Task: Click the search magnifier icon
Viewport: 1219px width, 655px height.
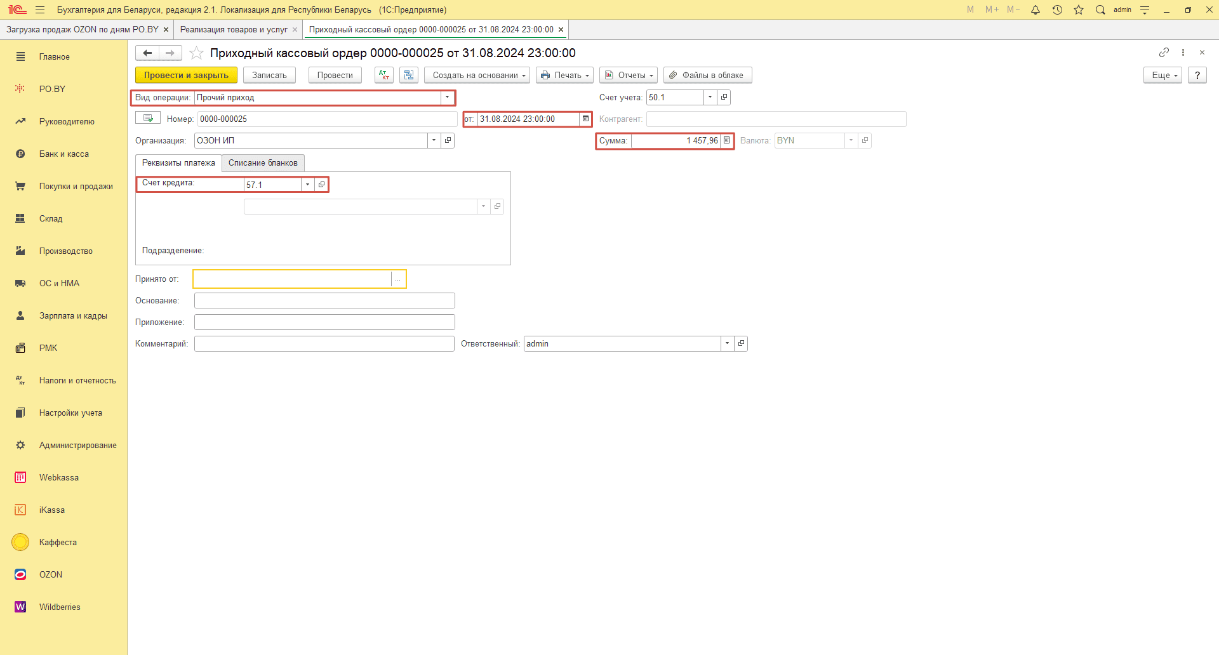Action: (1100, 10)
